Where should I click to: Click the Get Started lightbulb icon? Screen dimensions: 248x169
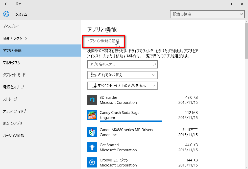coord(92,147)
